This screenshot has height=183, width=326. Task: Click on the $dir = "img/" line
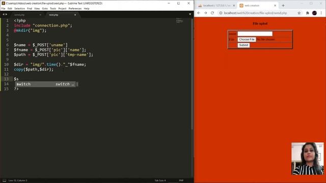pos(50,65)
